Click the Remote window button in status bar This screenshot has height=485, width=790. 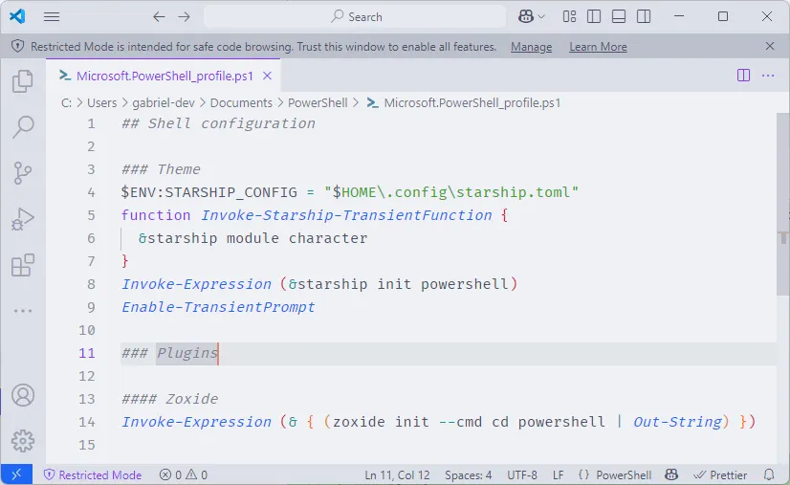[16, 474]
